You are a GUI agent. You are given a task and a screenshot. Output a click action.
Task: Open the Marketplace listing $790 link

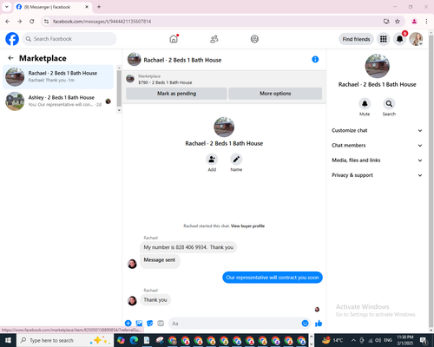pos(165,82)
